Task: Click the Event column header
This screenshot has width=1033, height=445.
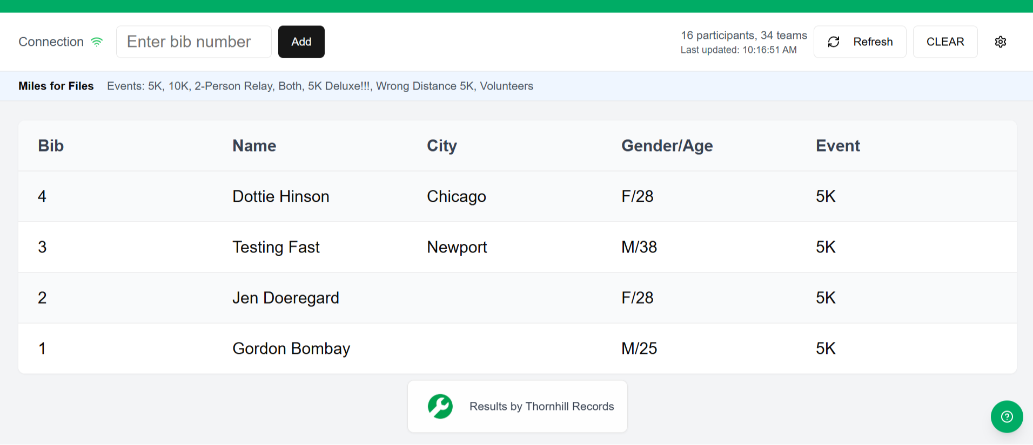Action: (x=837, y=146)
